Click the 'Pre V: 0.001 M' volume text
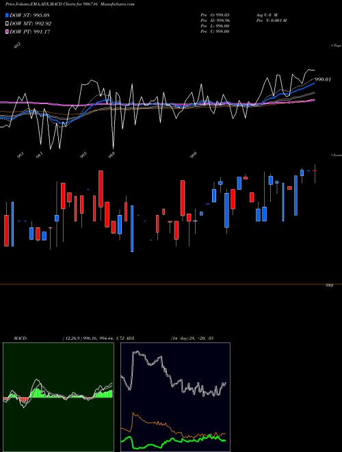342x452 pixels. [272, 20]
